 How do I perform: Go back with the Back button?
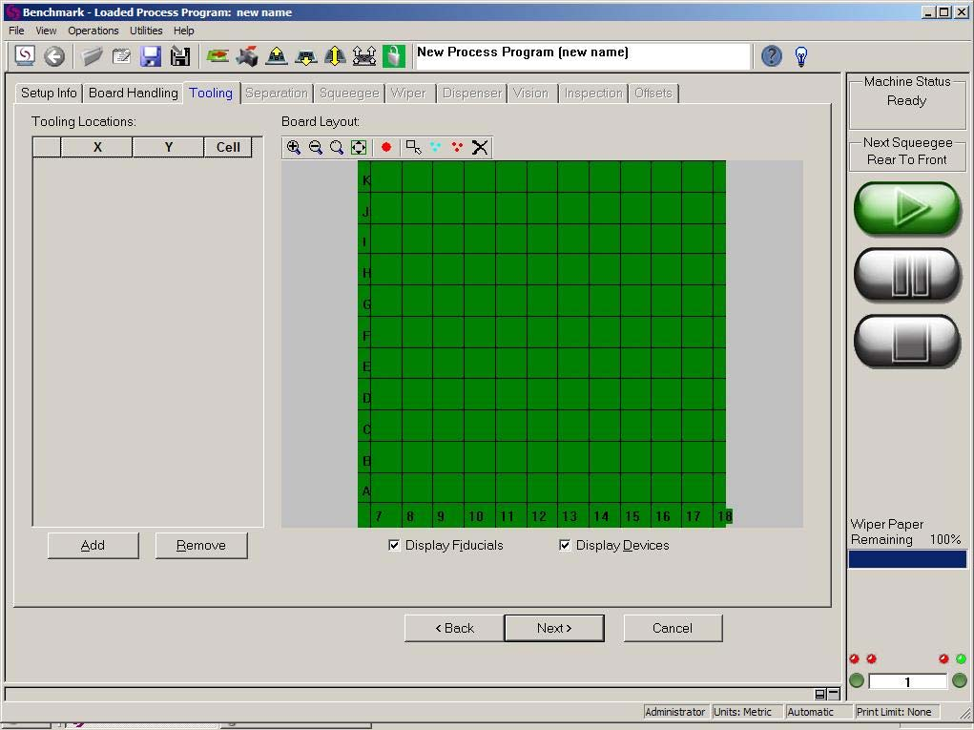pos(455,628)
